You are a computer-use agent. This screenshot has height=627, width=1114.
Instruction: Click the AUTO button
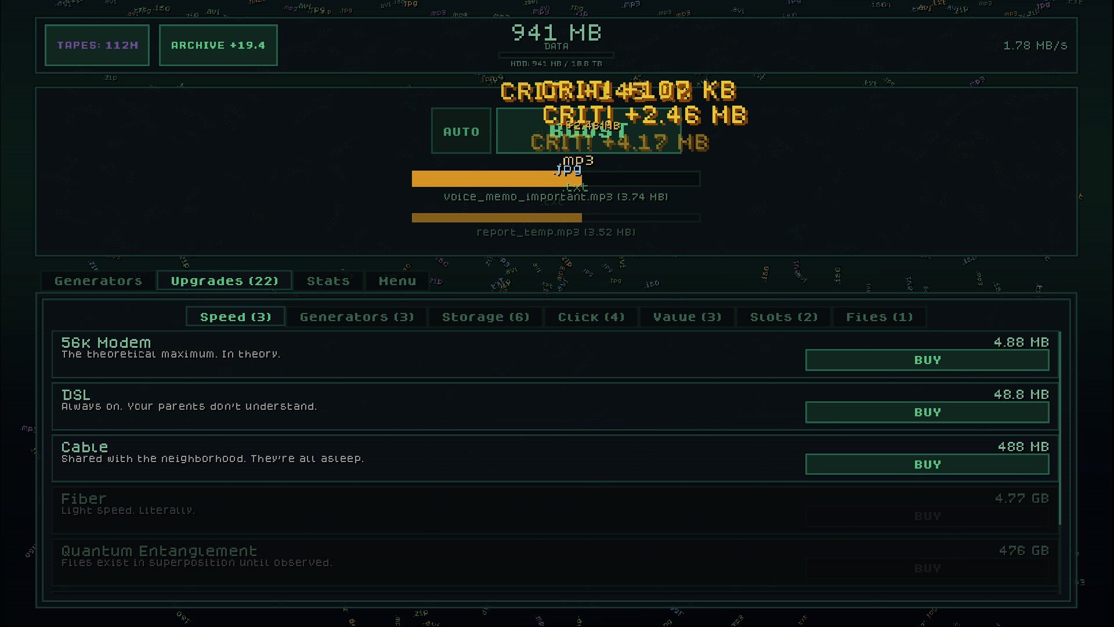coord(461,131)
